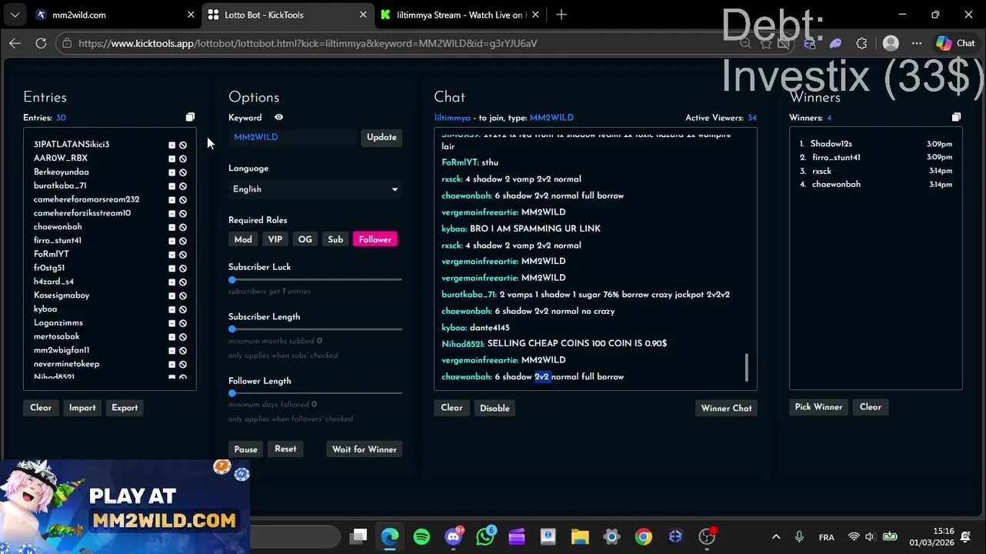Remove entry chaewonbah with minus icon

[x=172, y=227]
